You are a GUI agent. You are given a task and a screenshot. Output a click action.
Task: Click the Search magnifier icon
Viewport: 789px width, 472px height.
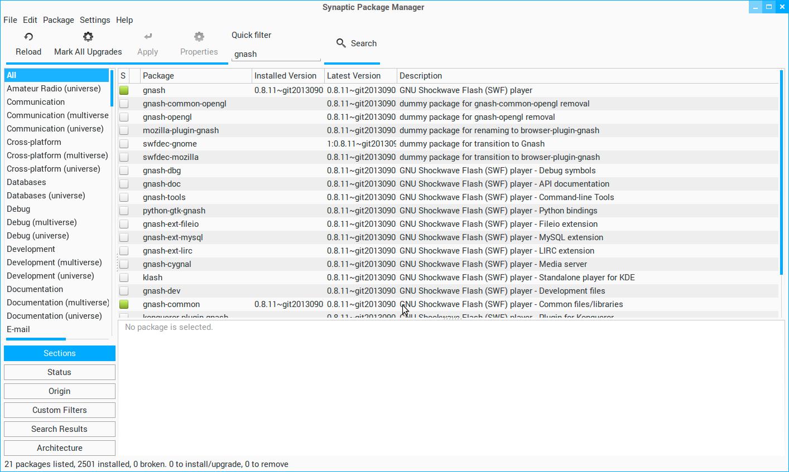341,43
